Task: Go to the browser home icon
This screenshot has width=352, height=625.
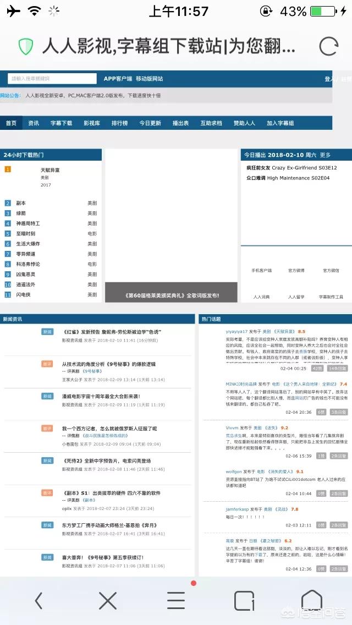Action: (312, 600)
